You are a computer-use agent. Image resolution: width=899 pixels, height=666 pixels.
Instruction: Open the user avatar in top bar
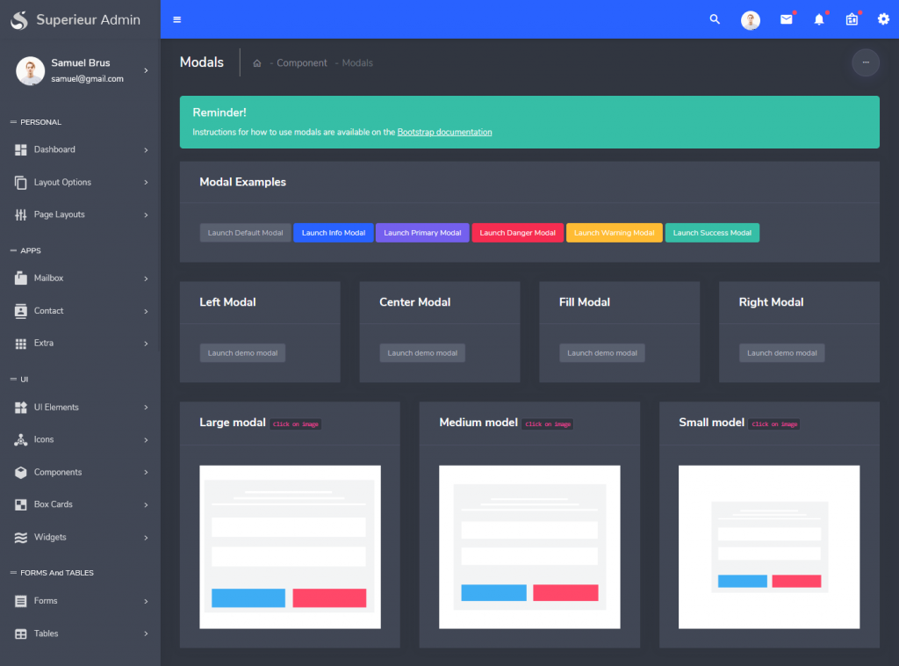pyautogui.click(x=751, y=20)
